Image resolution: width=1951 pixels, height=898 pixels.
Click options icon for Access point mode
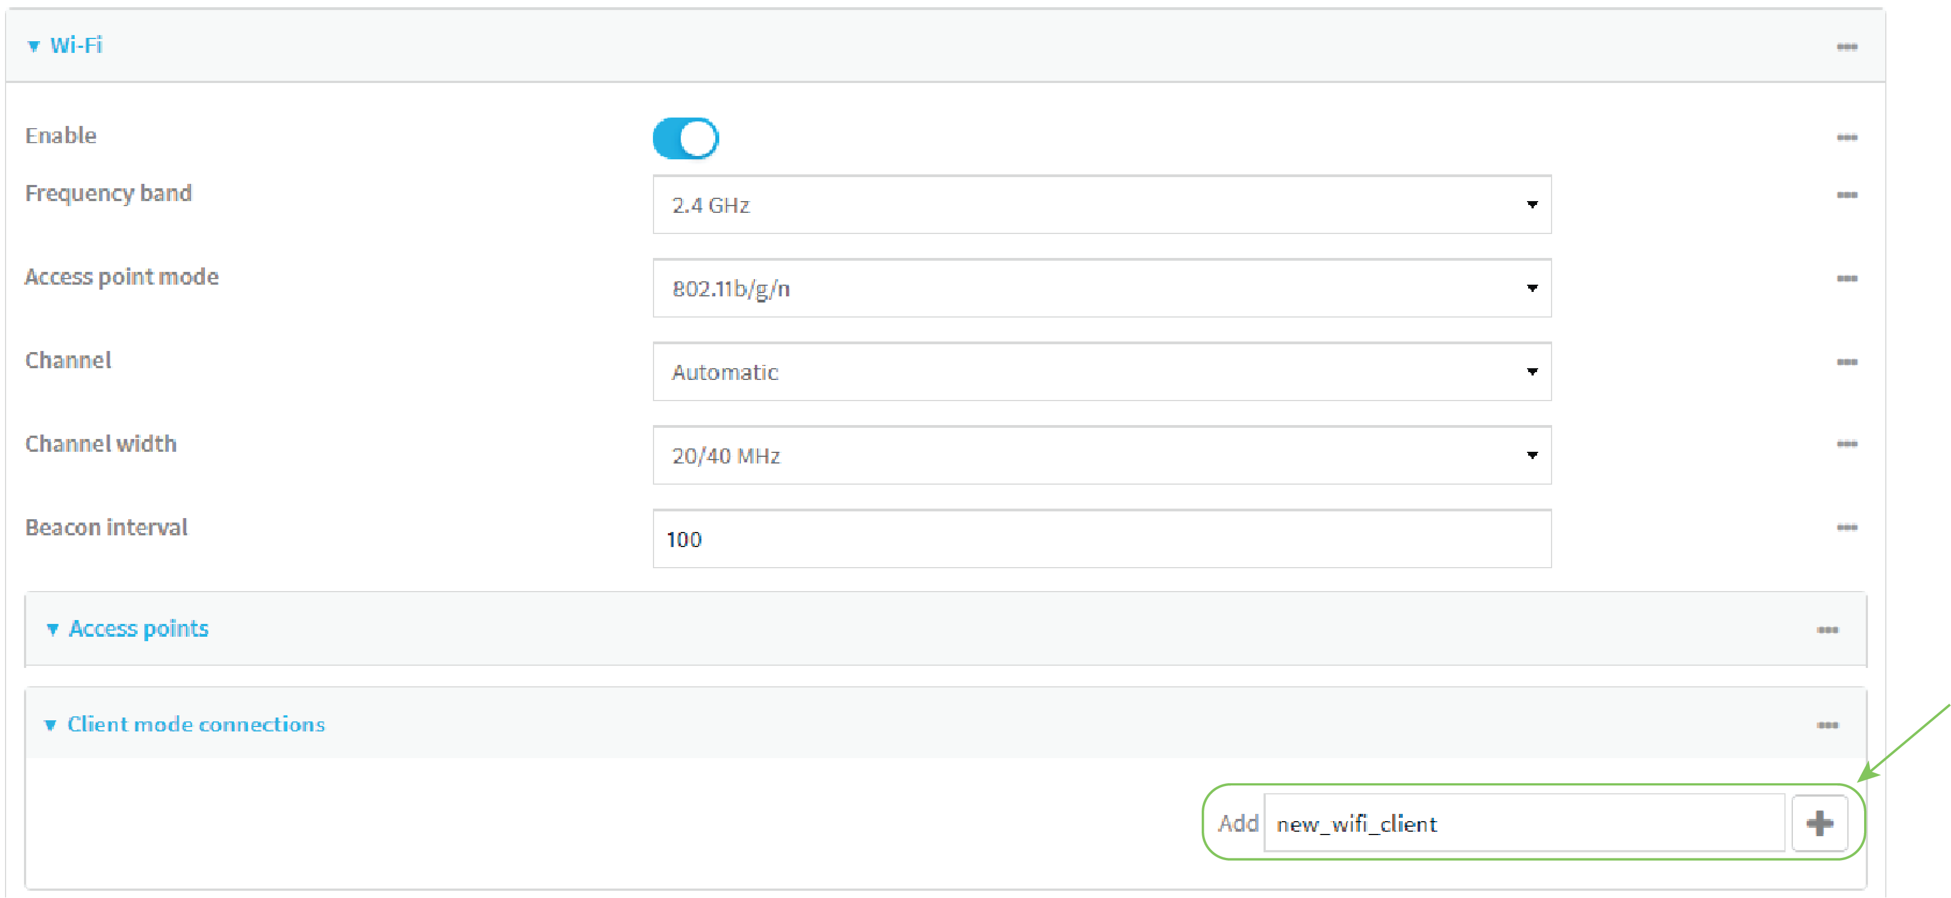1846,279
